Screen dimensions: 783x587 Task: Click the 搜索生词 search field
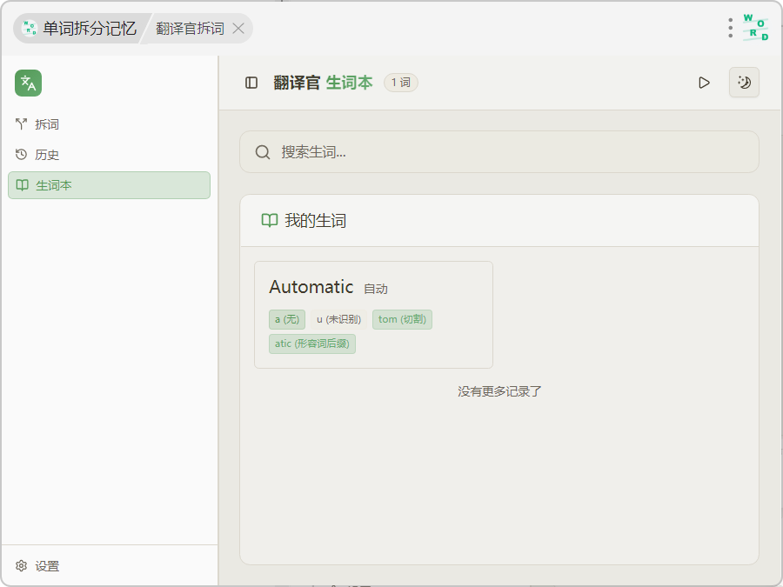point(513,152)
